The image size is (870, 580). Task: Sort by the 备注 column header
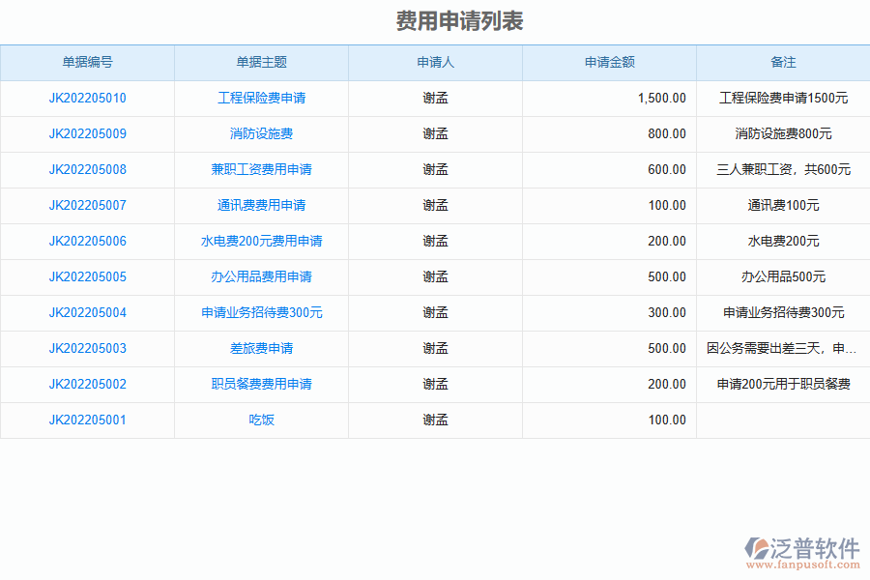[783, 62]
